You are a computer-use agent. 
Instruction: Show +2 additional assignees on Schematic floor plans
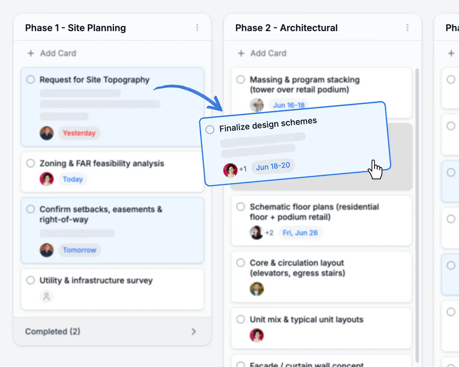[269, 233]
